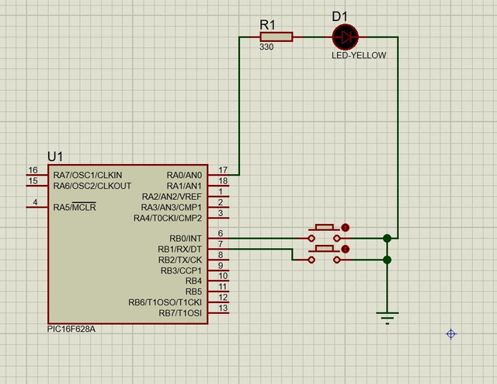The image size is (497, 384).
Task: Click pin RA2/AN2/VREF label
Action: point(172,197)
